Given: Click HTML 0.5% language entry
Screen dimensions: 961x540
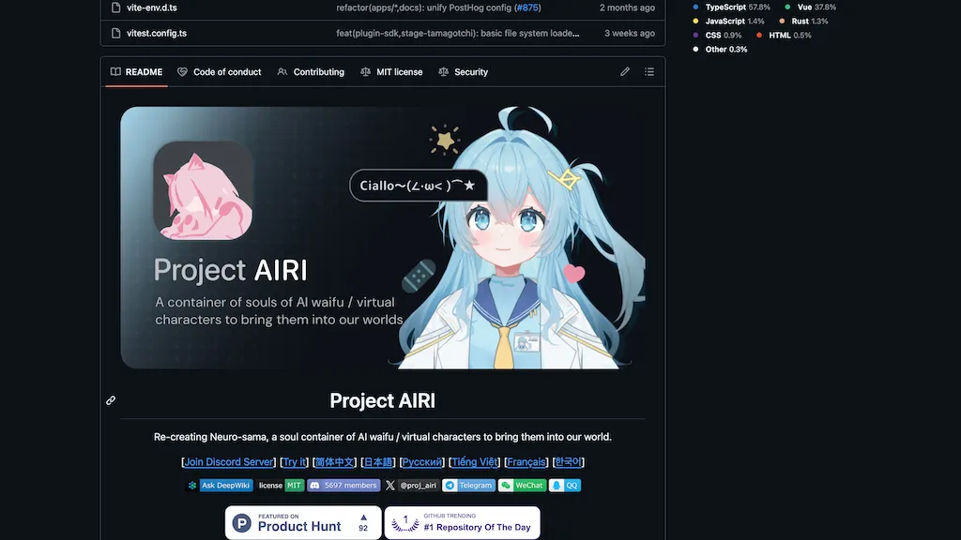Looking at the screenshot, I should pos(784,36).
